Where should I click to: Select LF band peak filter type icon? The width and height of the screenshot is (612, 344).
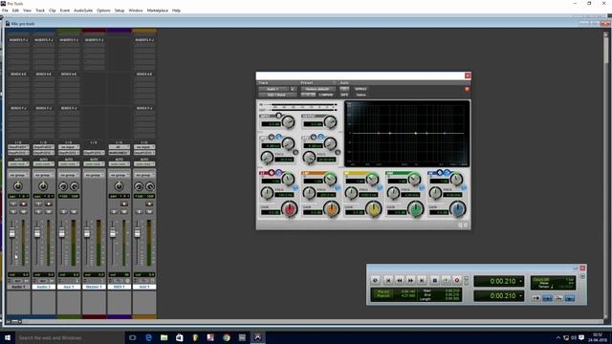point(272,172)
